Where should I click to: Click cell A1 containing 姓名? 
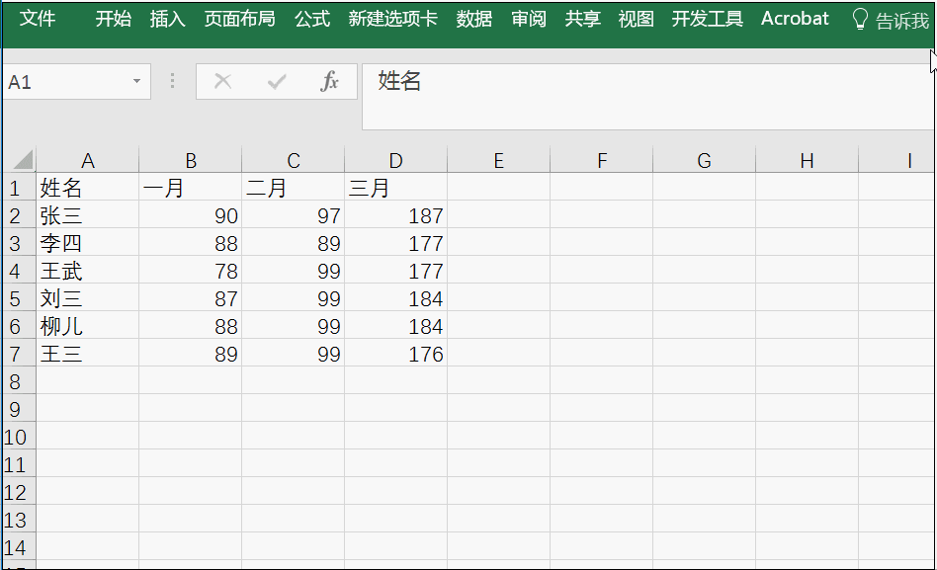pyautogui.click(x=87, y=188)
